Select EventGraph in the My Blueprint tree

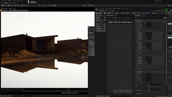[x=99, y=22]
